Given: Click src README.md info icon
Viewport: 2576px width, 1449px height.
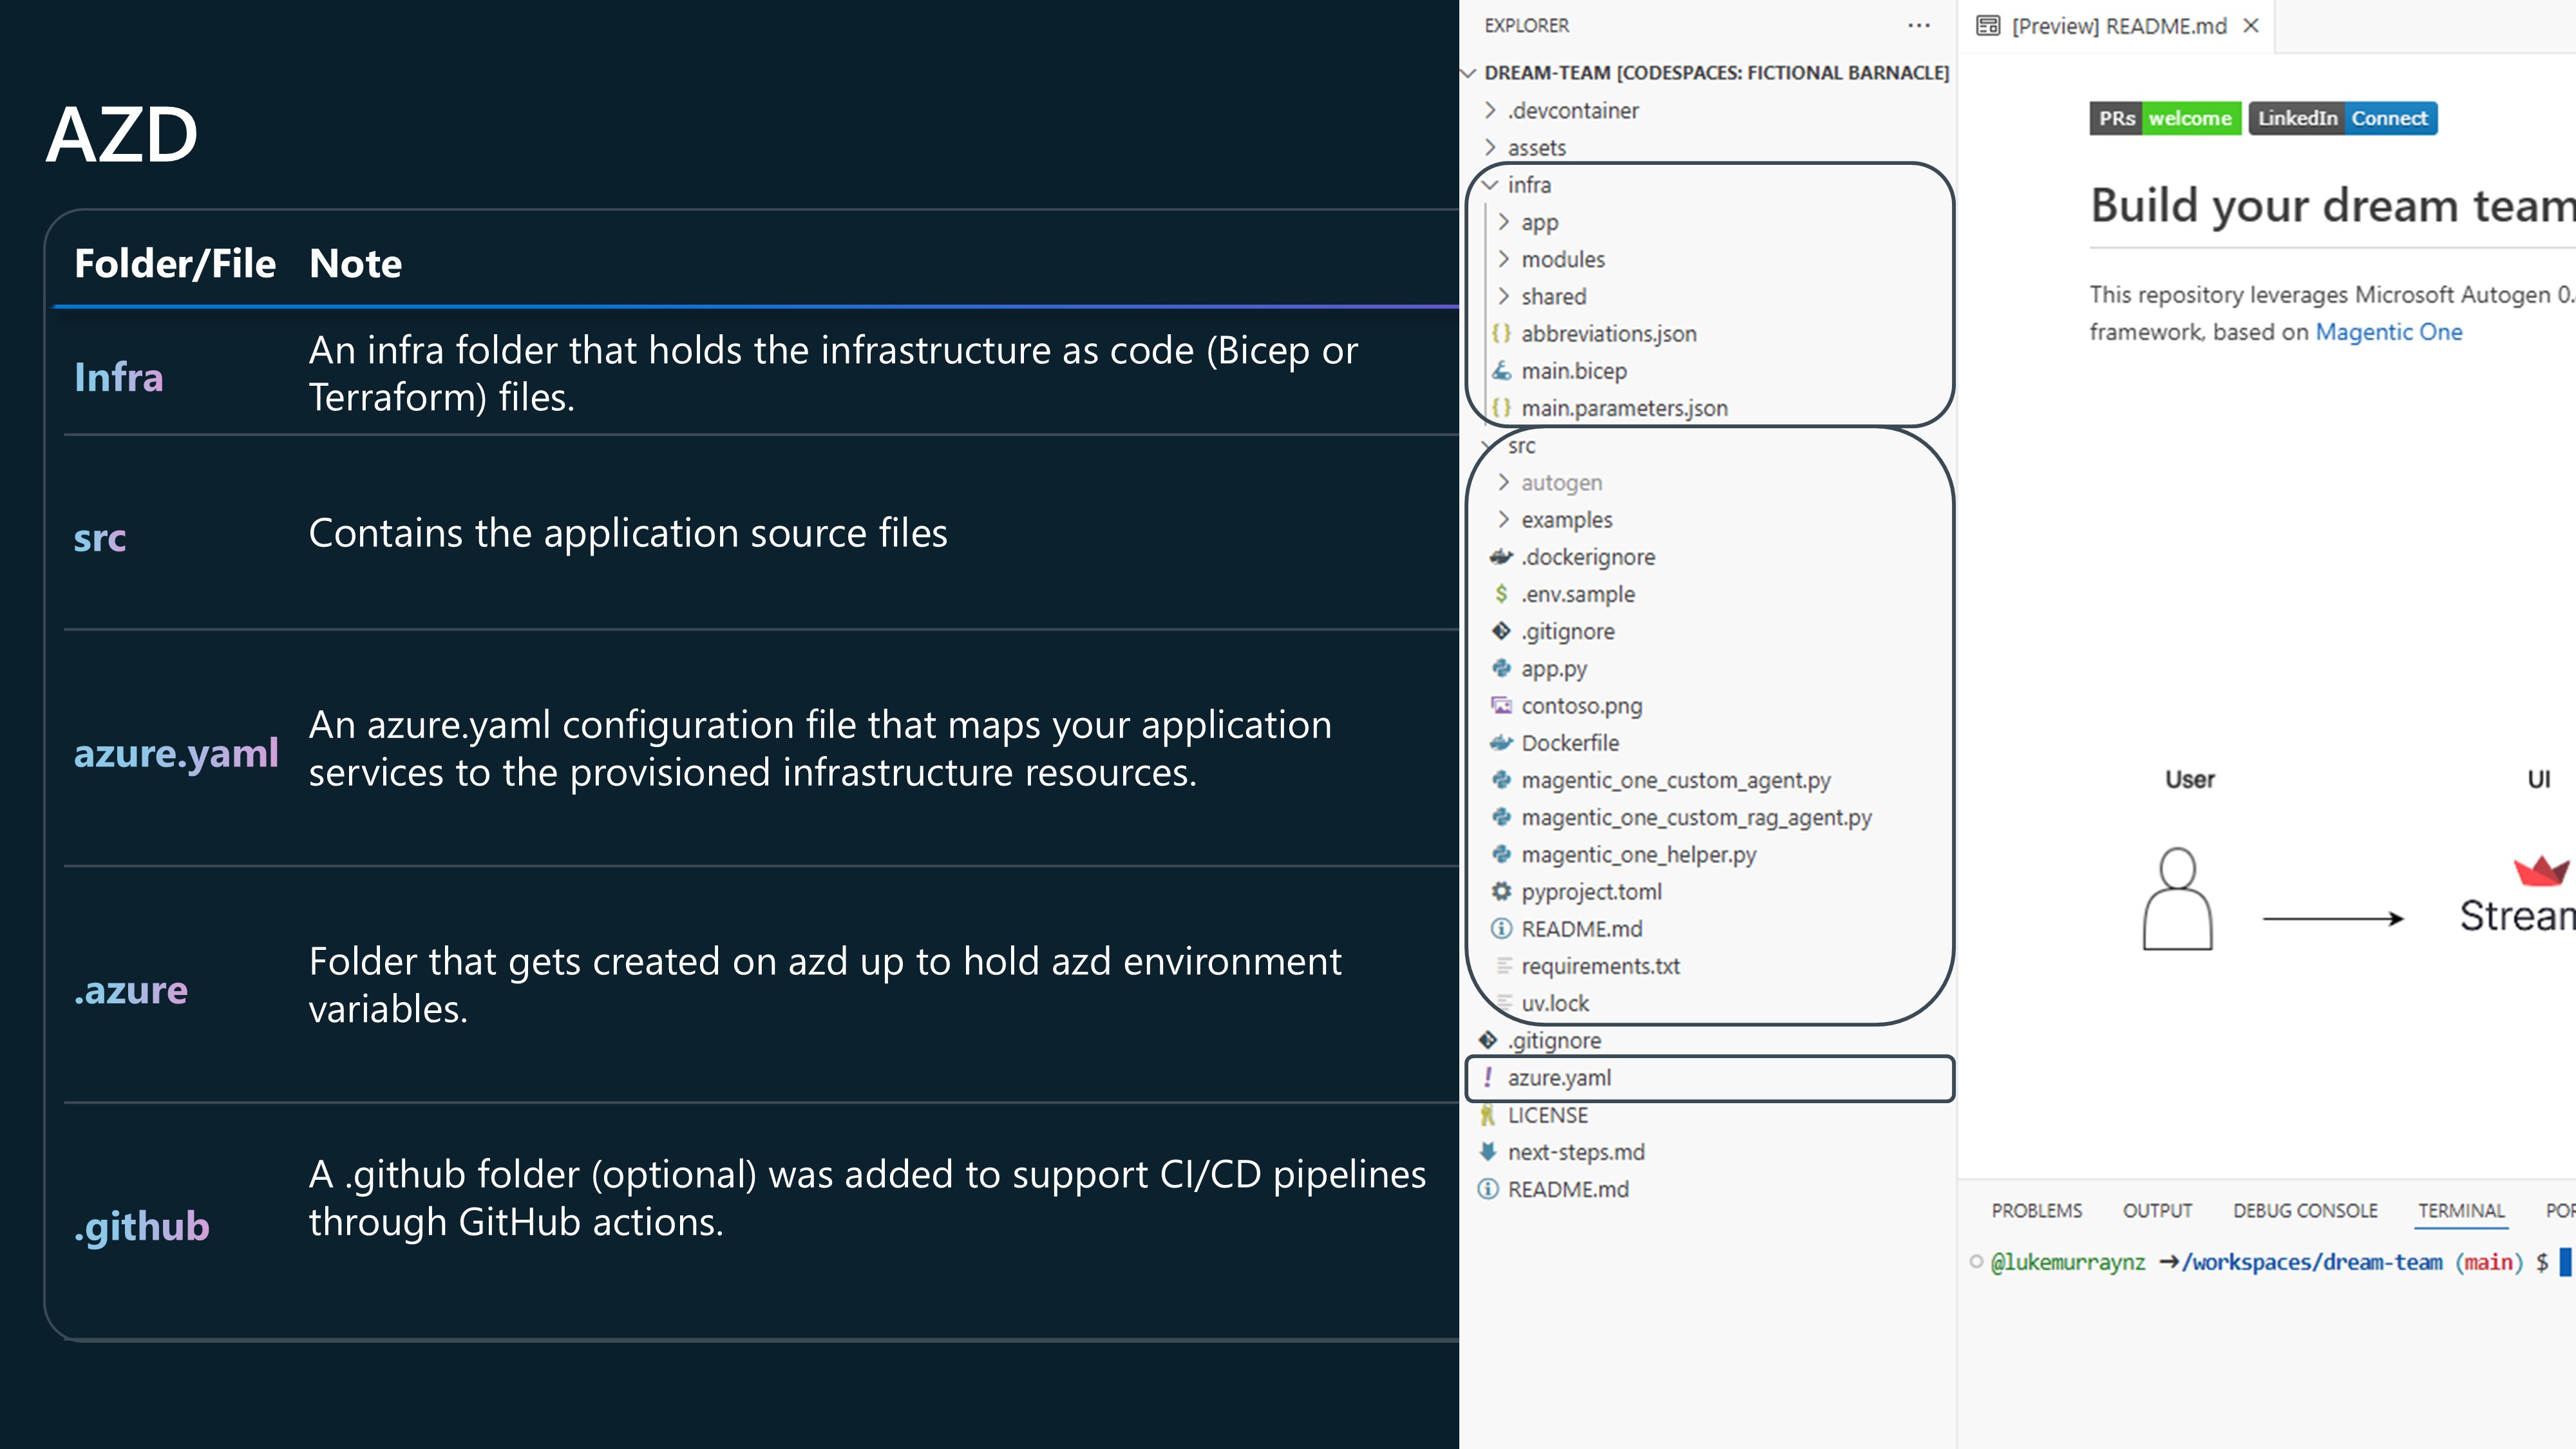Looking at the screenshot, I should [1501, 929].
